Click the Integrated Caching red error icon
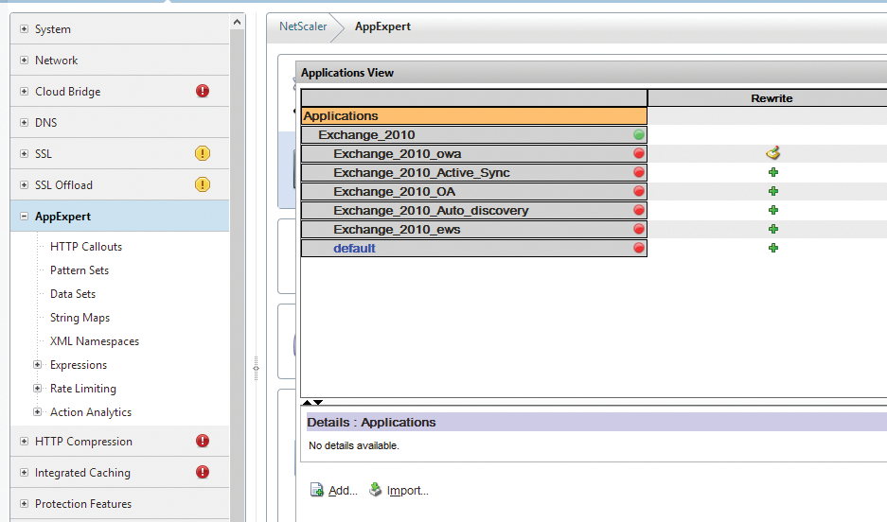The height and width of the screenshot is (522, 887). pos(203,473)
